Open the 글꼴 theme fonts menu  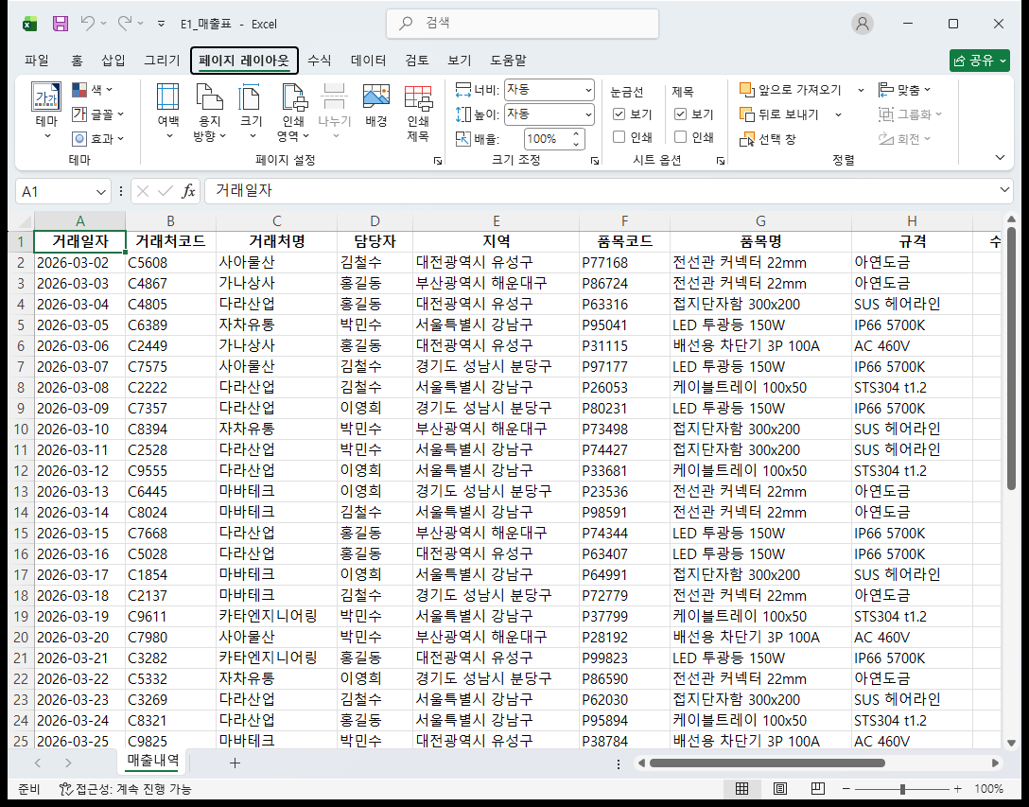coord(97,114)
